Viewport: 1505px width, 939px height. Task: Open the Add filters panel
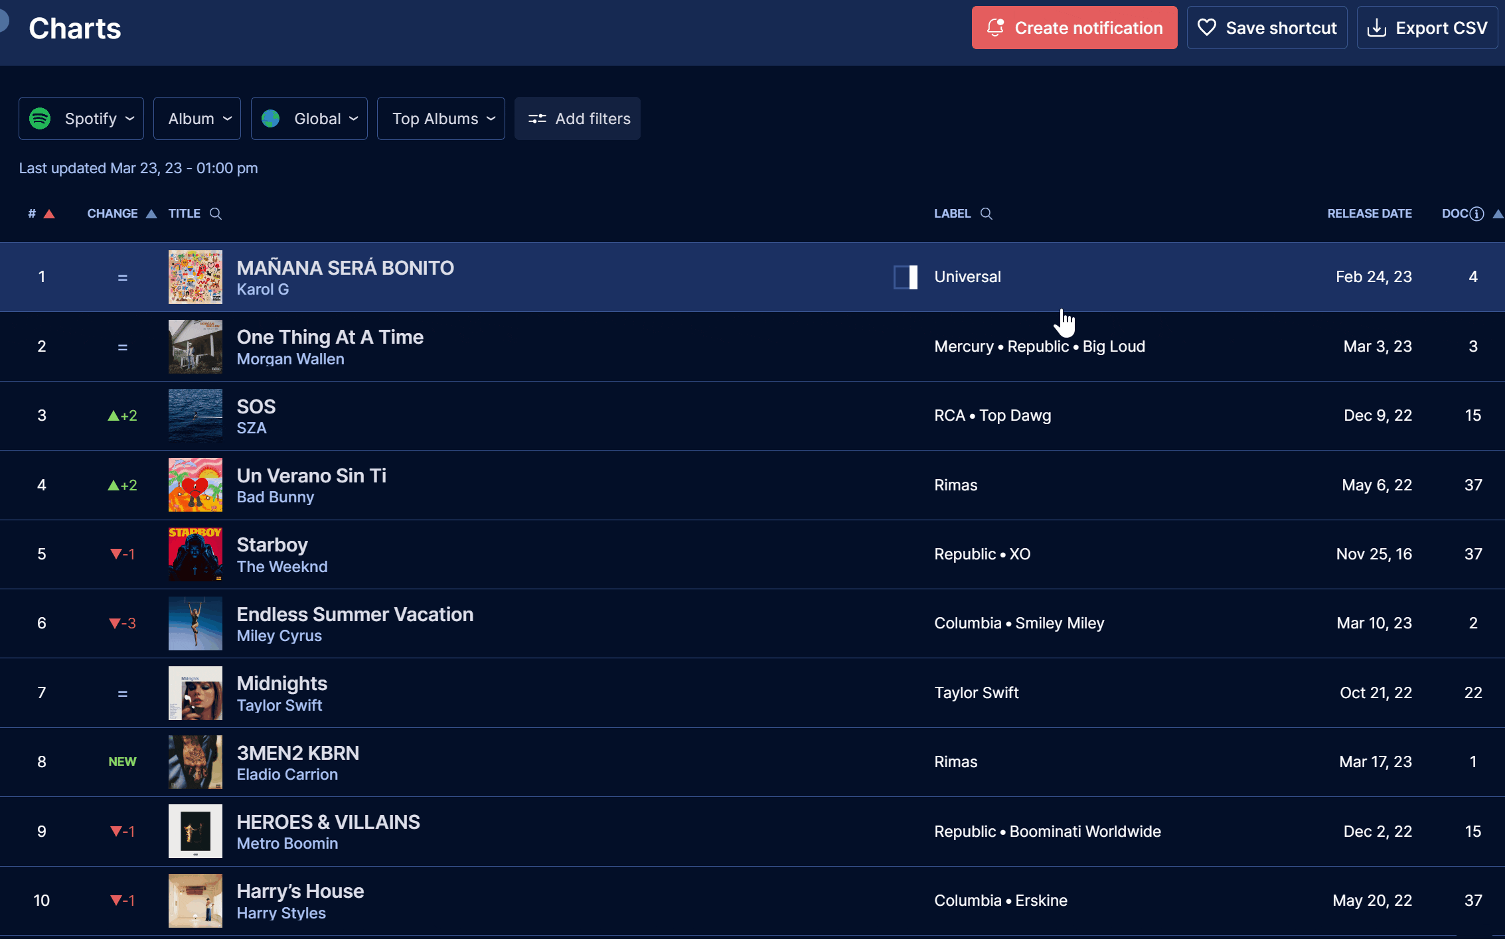[578, 119]
